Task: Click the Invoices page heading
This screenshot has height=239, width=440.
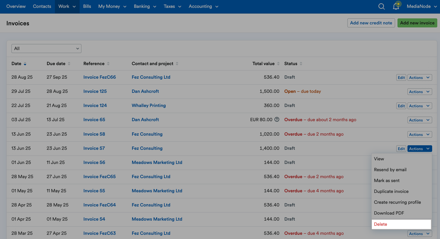Action: (x=18, y=23)
